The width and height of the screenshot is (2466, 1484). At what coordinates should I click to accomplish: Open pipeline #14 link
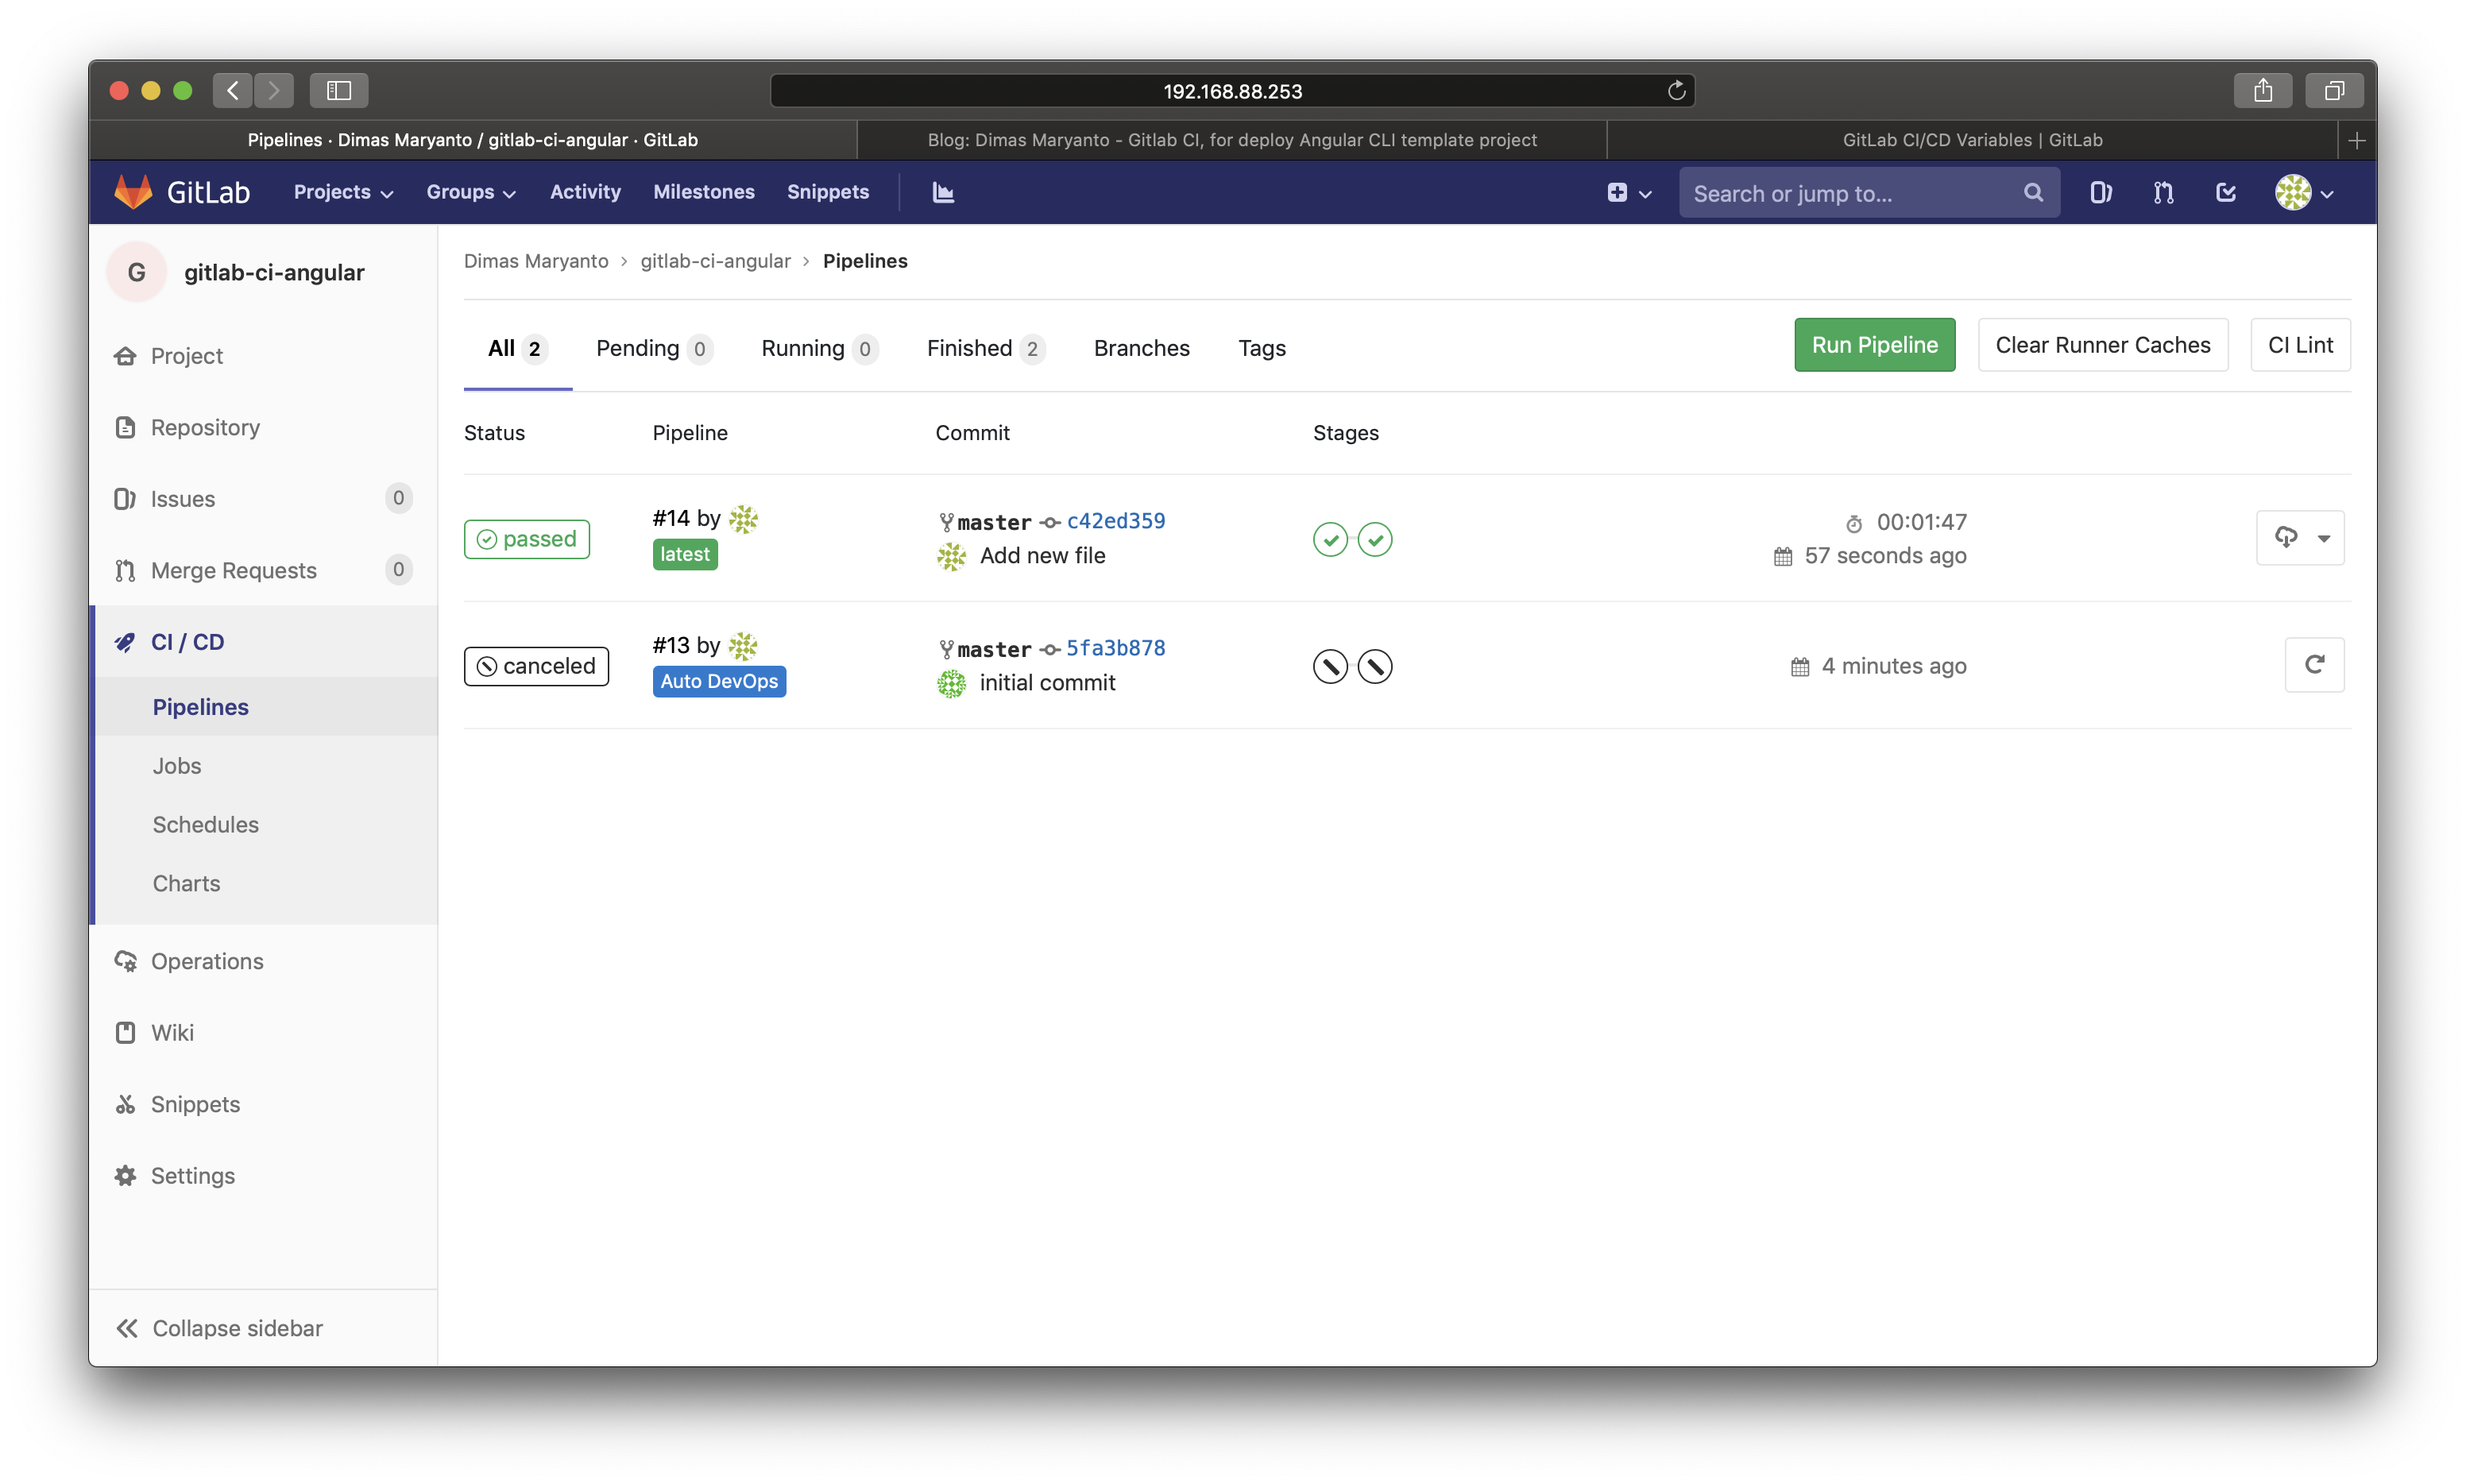click(671, 518)
